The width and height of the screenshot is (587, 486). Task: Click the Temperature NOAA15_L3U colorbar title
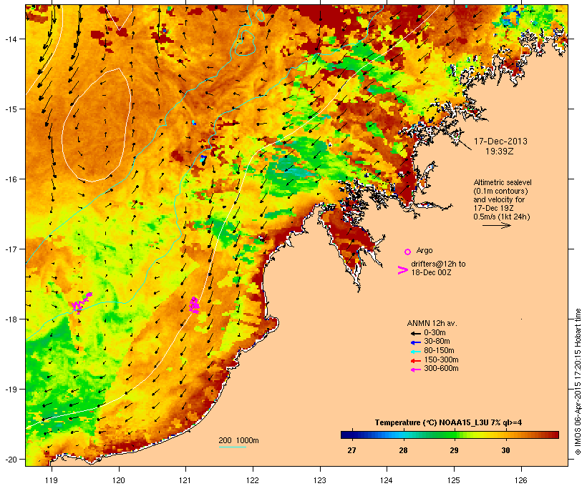449,422
